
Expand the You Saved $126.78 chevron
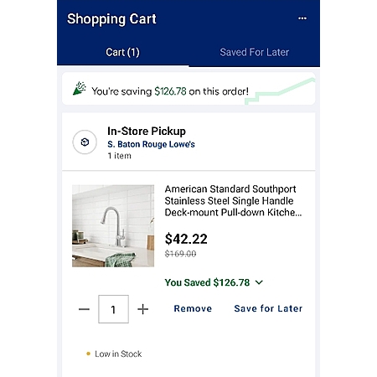pos(259,282)
